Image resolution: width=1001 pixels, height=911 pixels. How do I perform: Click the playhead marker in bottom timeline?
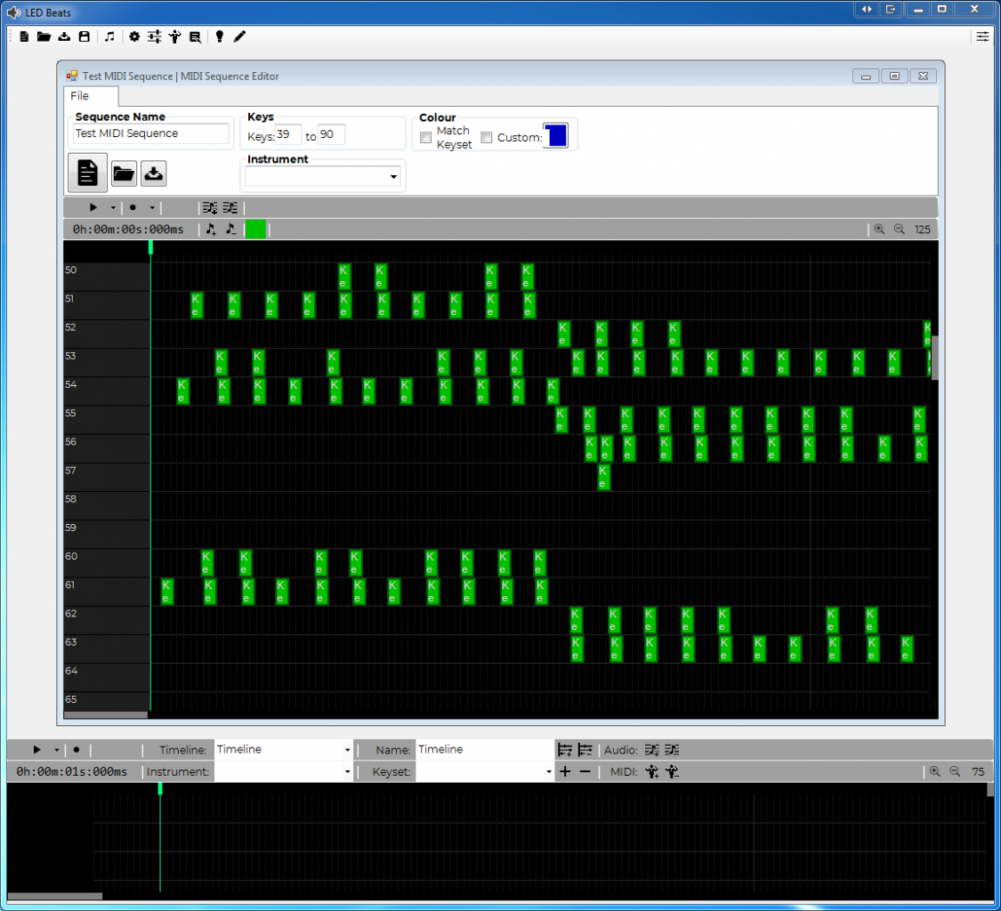tap(159, 789)
